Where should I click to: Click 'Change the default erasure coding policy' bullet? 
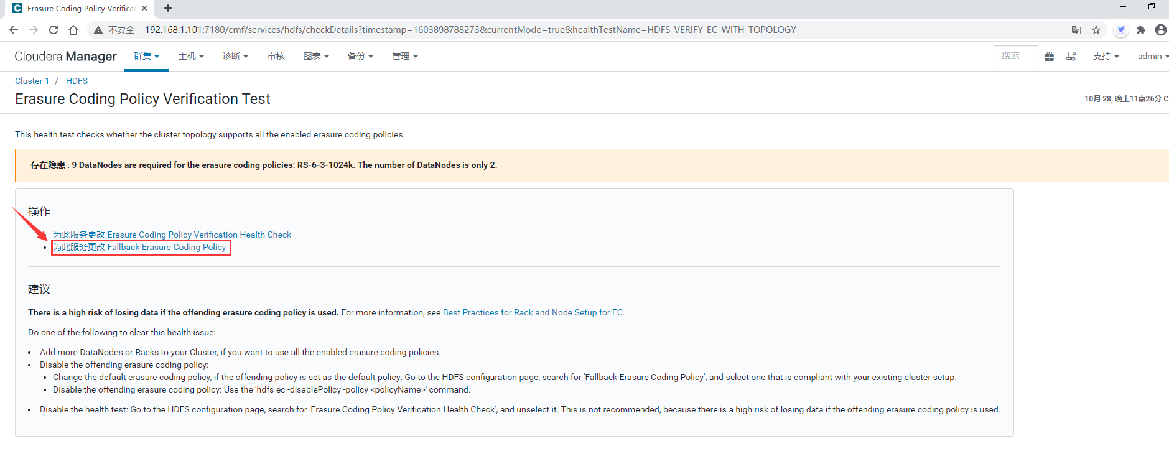(505, 377)
